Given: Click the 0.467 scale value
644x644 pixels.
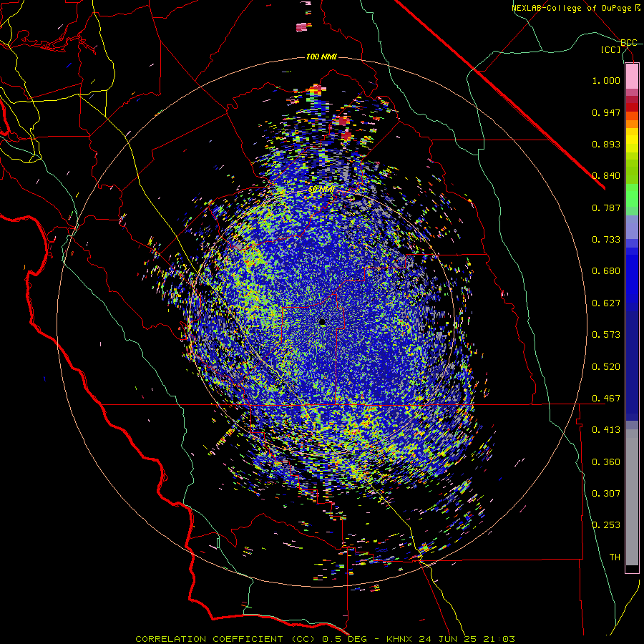Looking at the screenshot, I should tap(606, 399).
